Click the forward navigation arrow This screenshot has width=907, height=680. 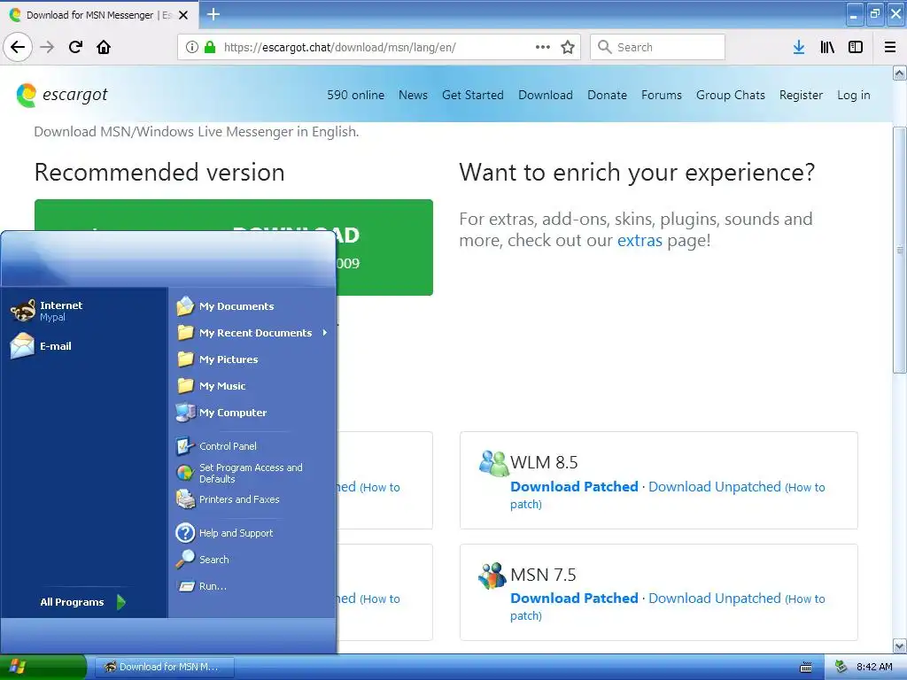tap(47, 47)
